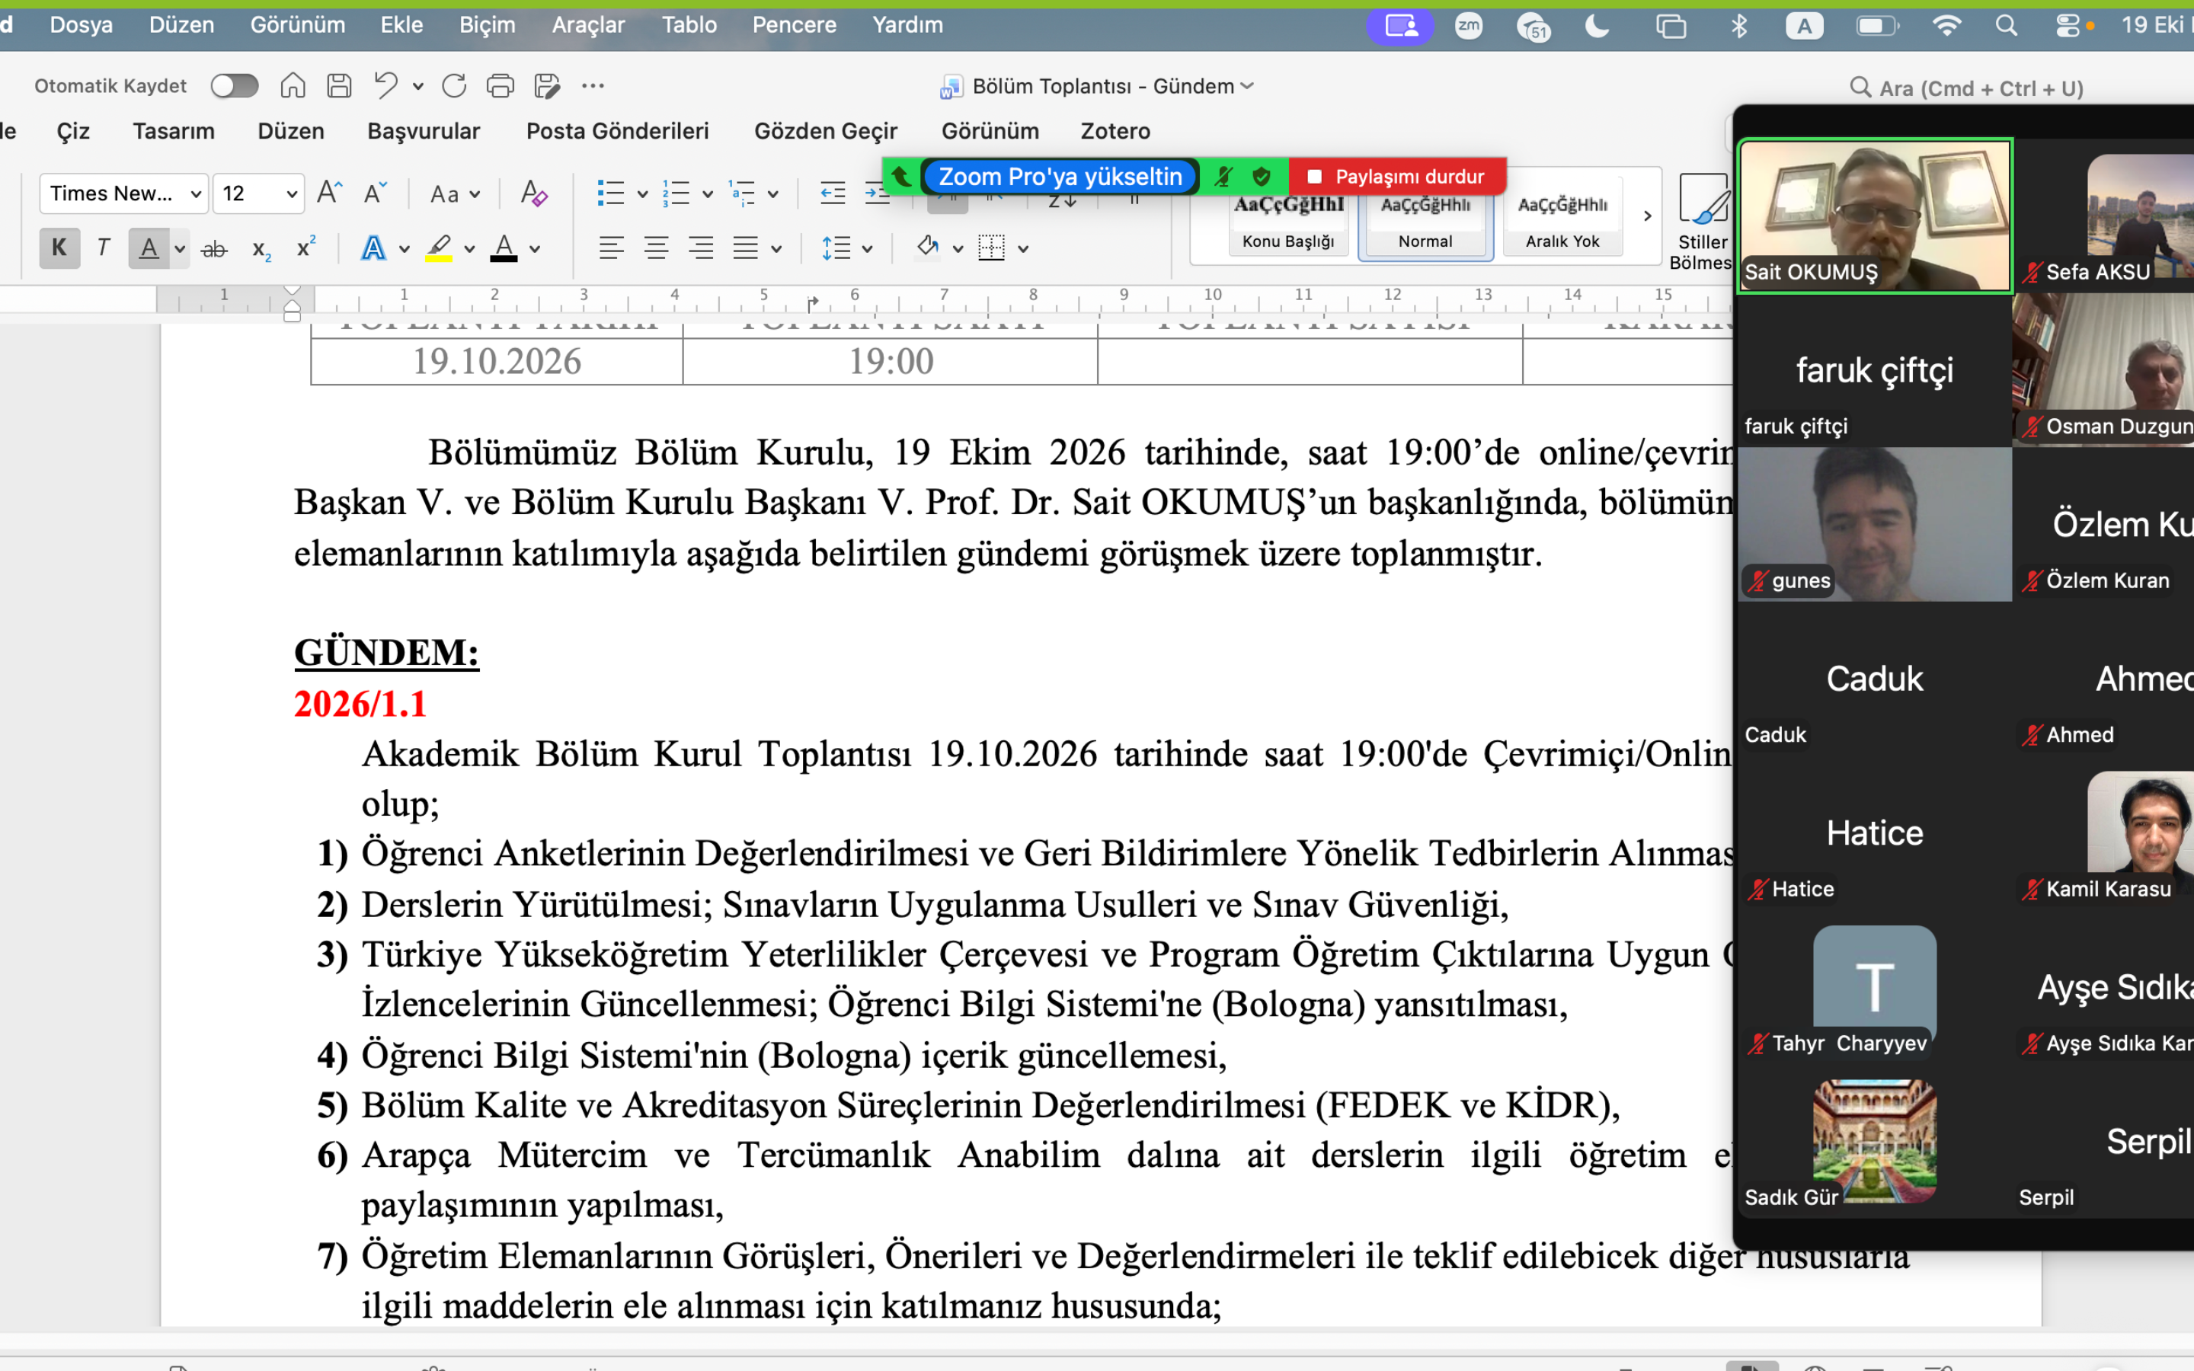2194x1371 pixels.
Task: Clear formatting with the eraser A icon
Action: click(x=534, y=193)
